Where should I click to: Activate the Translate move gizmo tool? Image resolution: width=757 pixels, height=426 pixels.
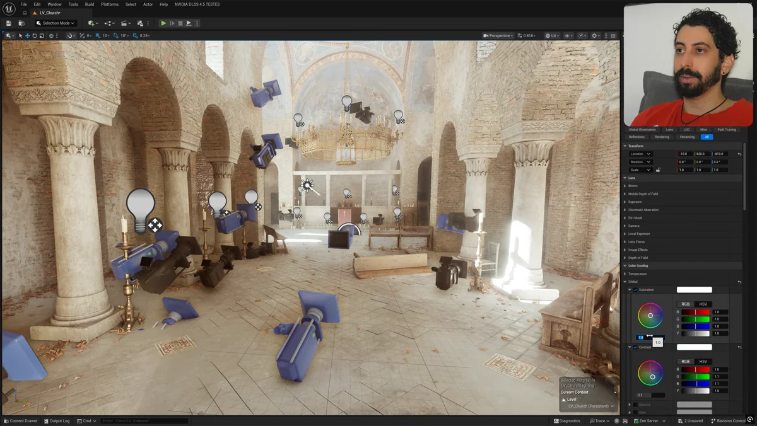(27, 35)
